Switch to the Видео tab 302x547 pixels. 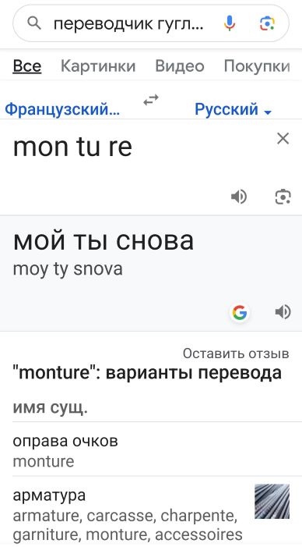[x=180, y=66]
